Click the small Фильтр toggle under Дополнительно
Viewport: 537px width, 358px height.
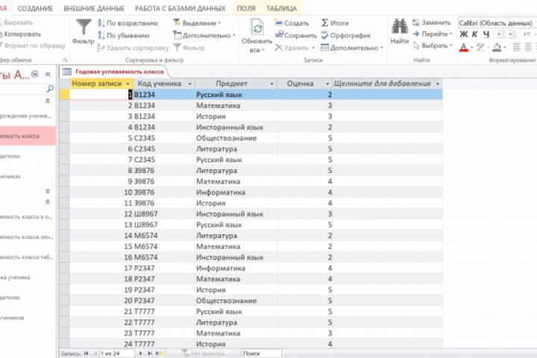[x=189, y=48]
